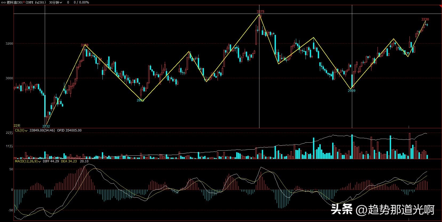Image resolution: width=442 pixels, height=222 pixels.
Task: Click the DEA 34.23 value
Action: point(69,161)
